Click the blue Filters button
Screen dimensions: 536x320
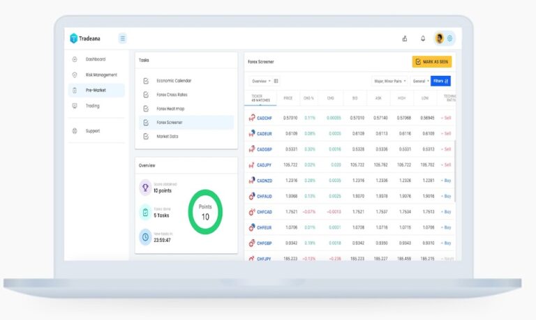pos(440,81)
